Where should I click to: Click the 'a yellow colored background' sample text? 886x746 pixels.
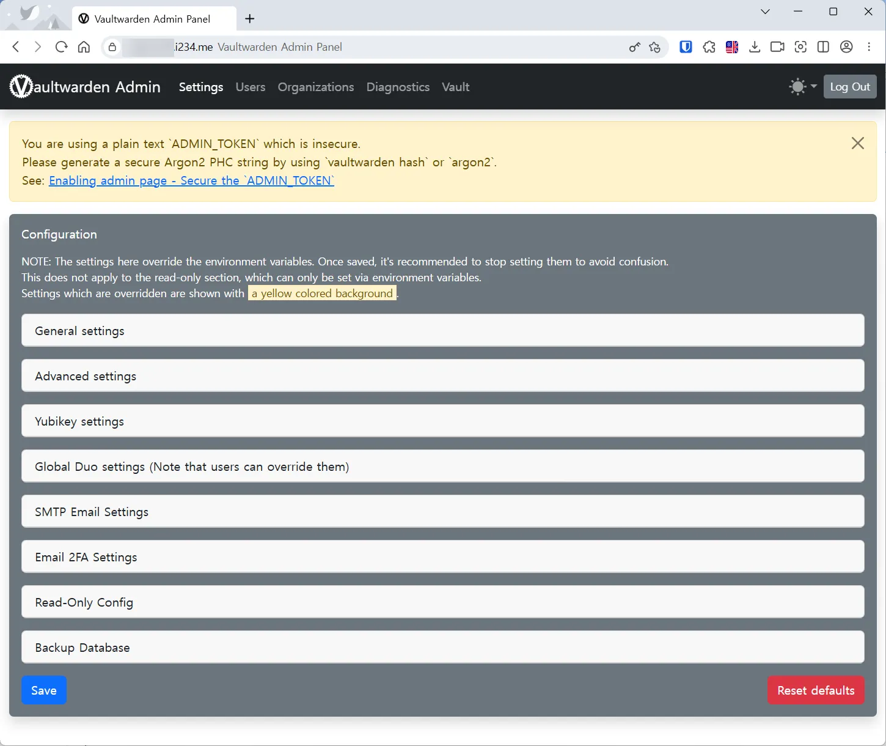pyautogui.click(x=322, y=294)
